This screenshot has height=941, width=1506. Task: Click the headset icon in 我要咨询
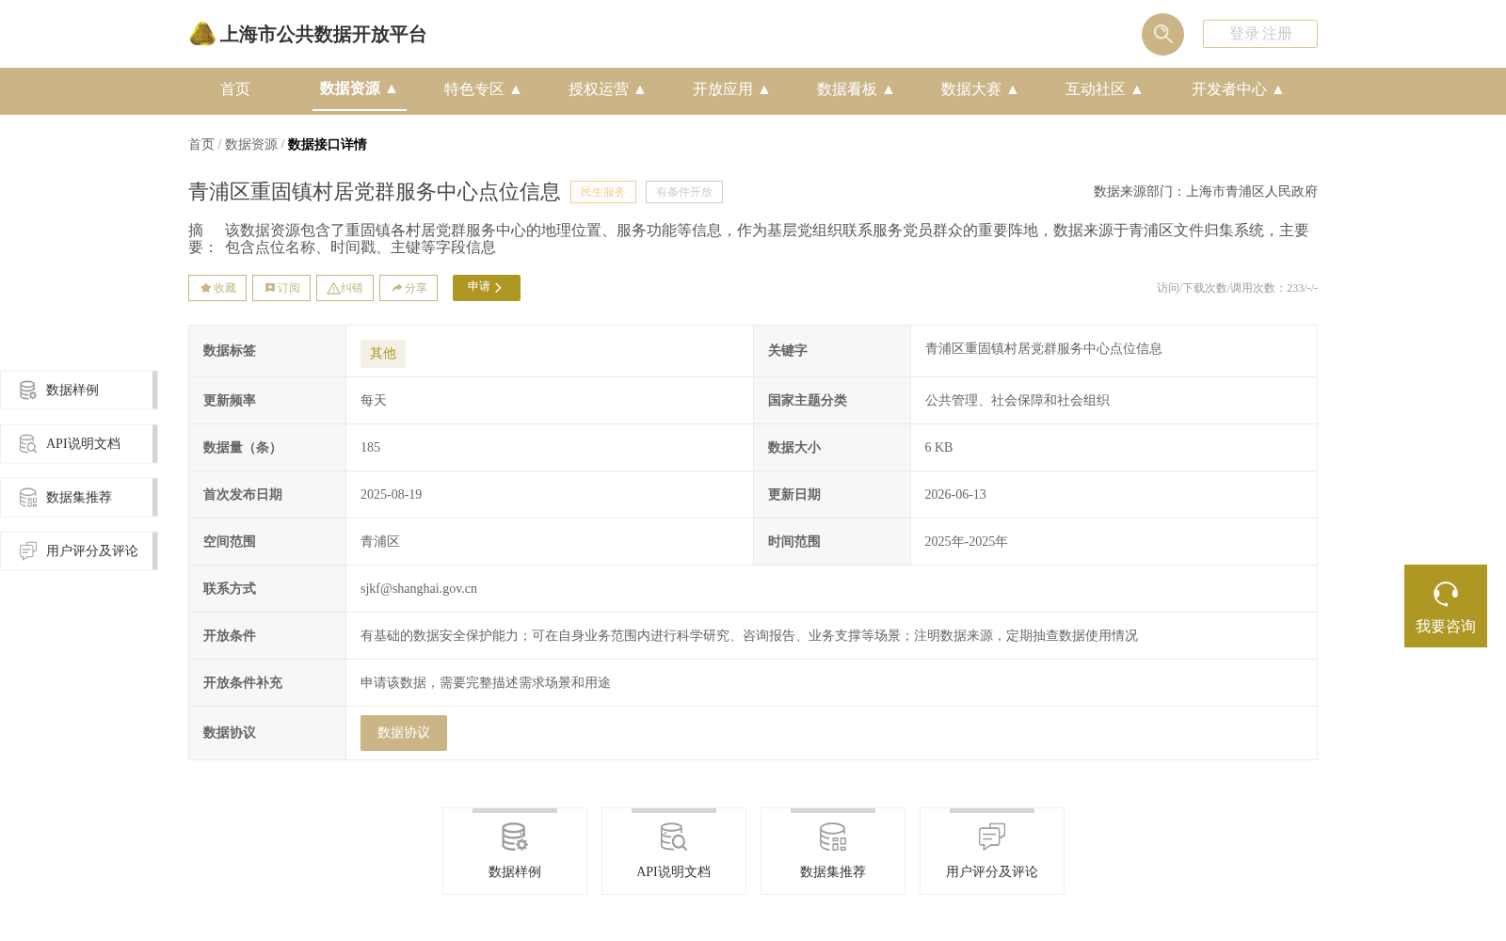[x=1446, y=594]
